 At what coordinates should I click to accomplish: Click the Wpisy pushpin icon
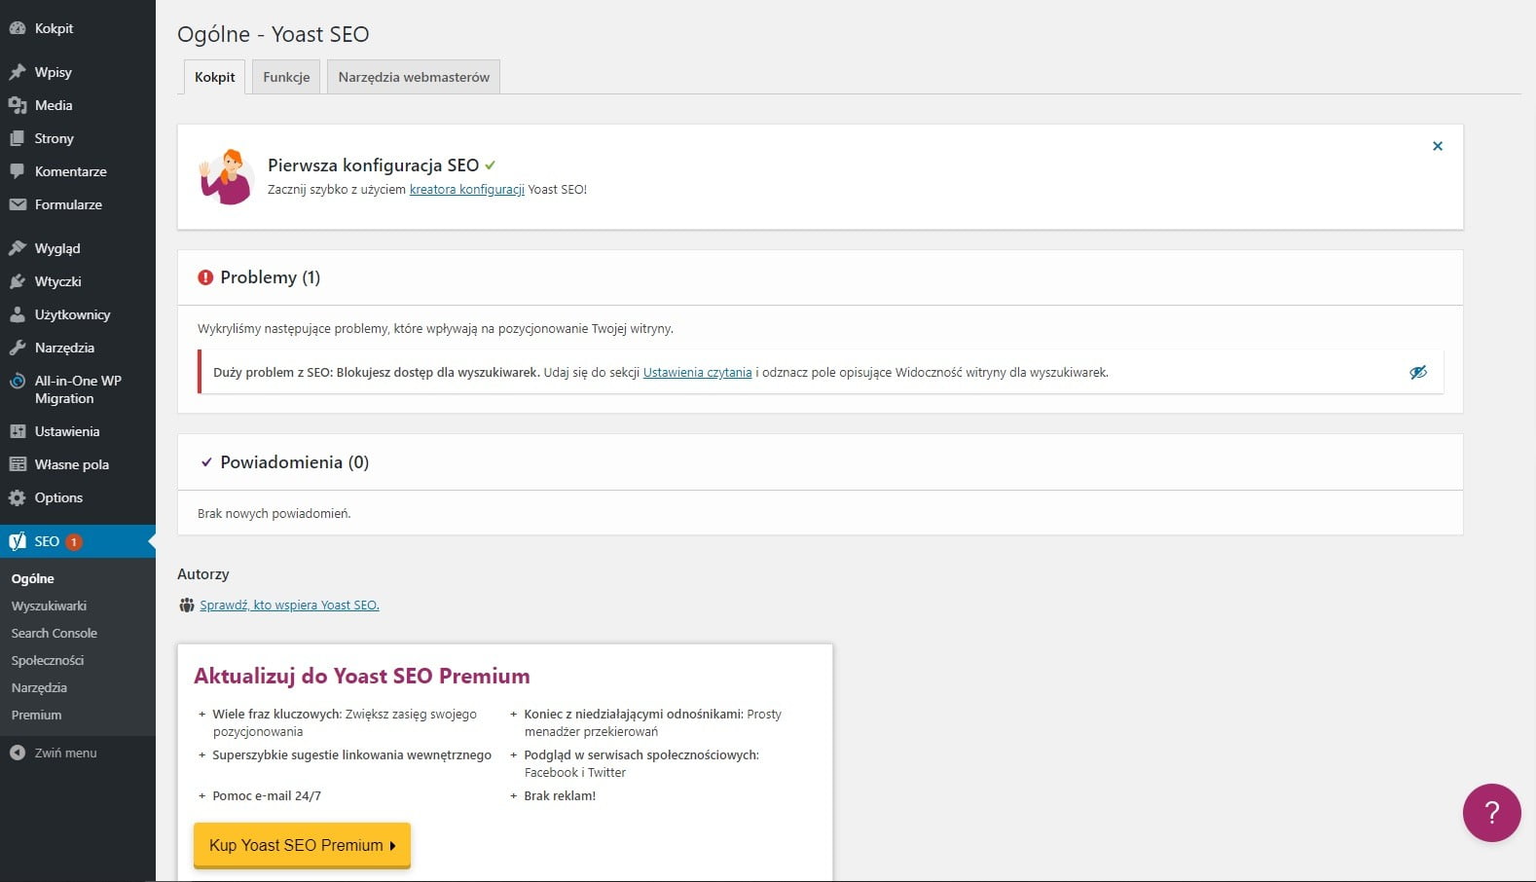point(18,72)
